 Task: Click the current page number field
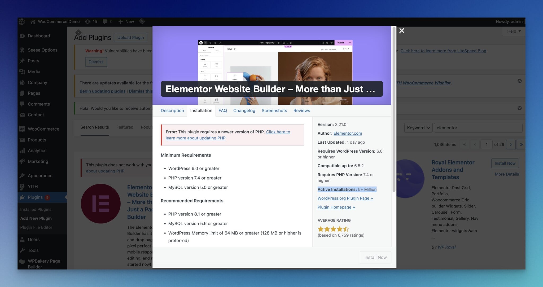coord(487,144)
